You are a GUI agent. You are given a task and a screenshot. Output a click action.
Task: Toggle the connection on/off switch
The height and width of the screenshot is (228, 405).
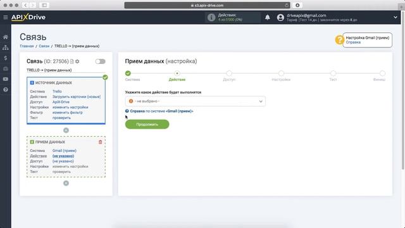(x=100, y=61)
